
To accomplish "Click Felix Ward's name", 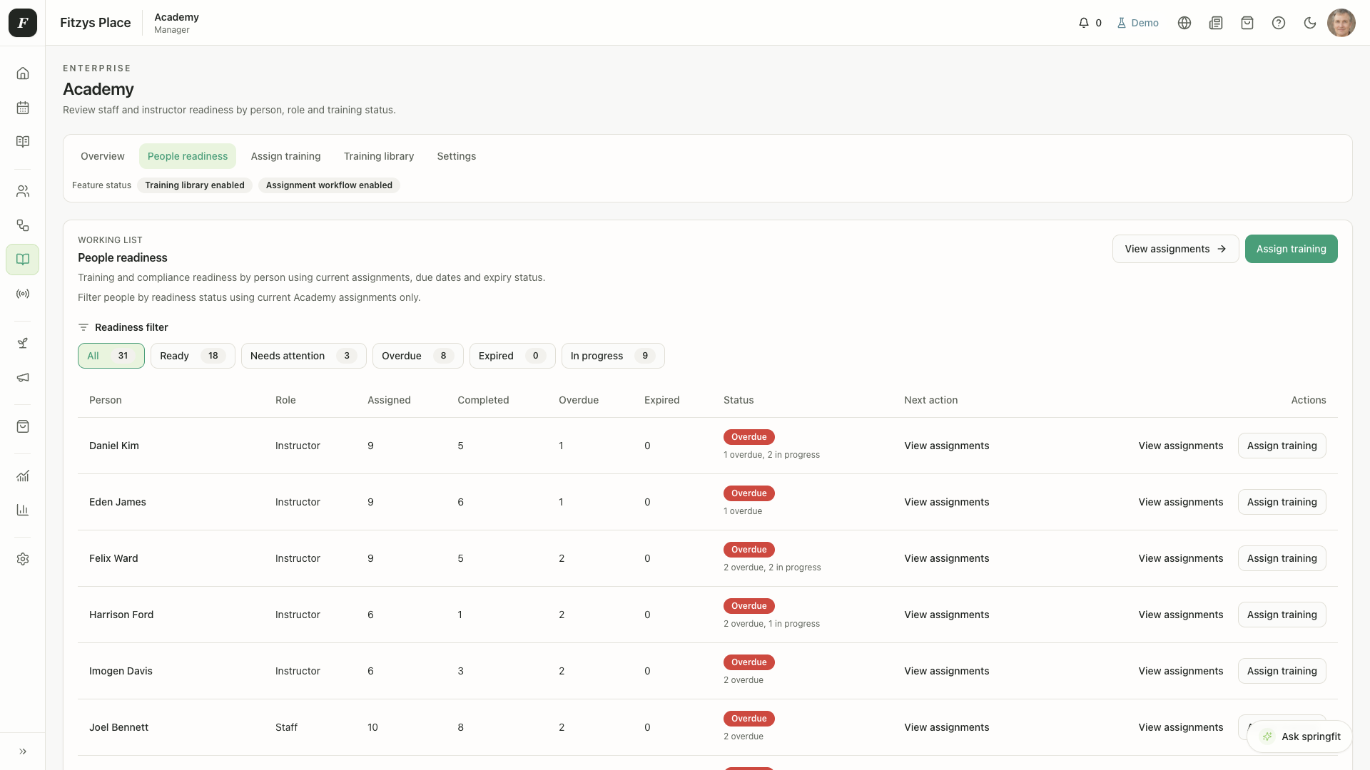I will pos(113,558).
